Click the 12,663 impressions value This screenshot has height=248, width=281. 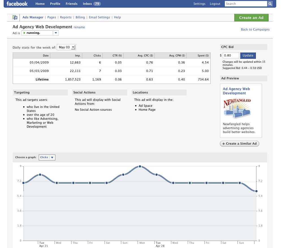pyautogui.click(x=75, y=62)
